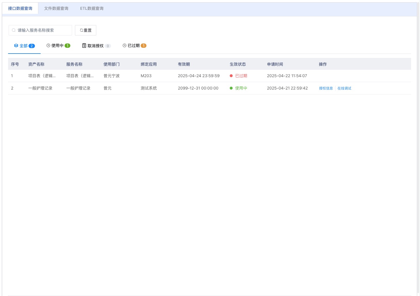Show the 取消授权 filter tab

(96, 46)
